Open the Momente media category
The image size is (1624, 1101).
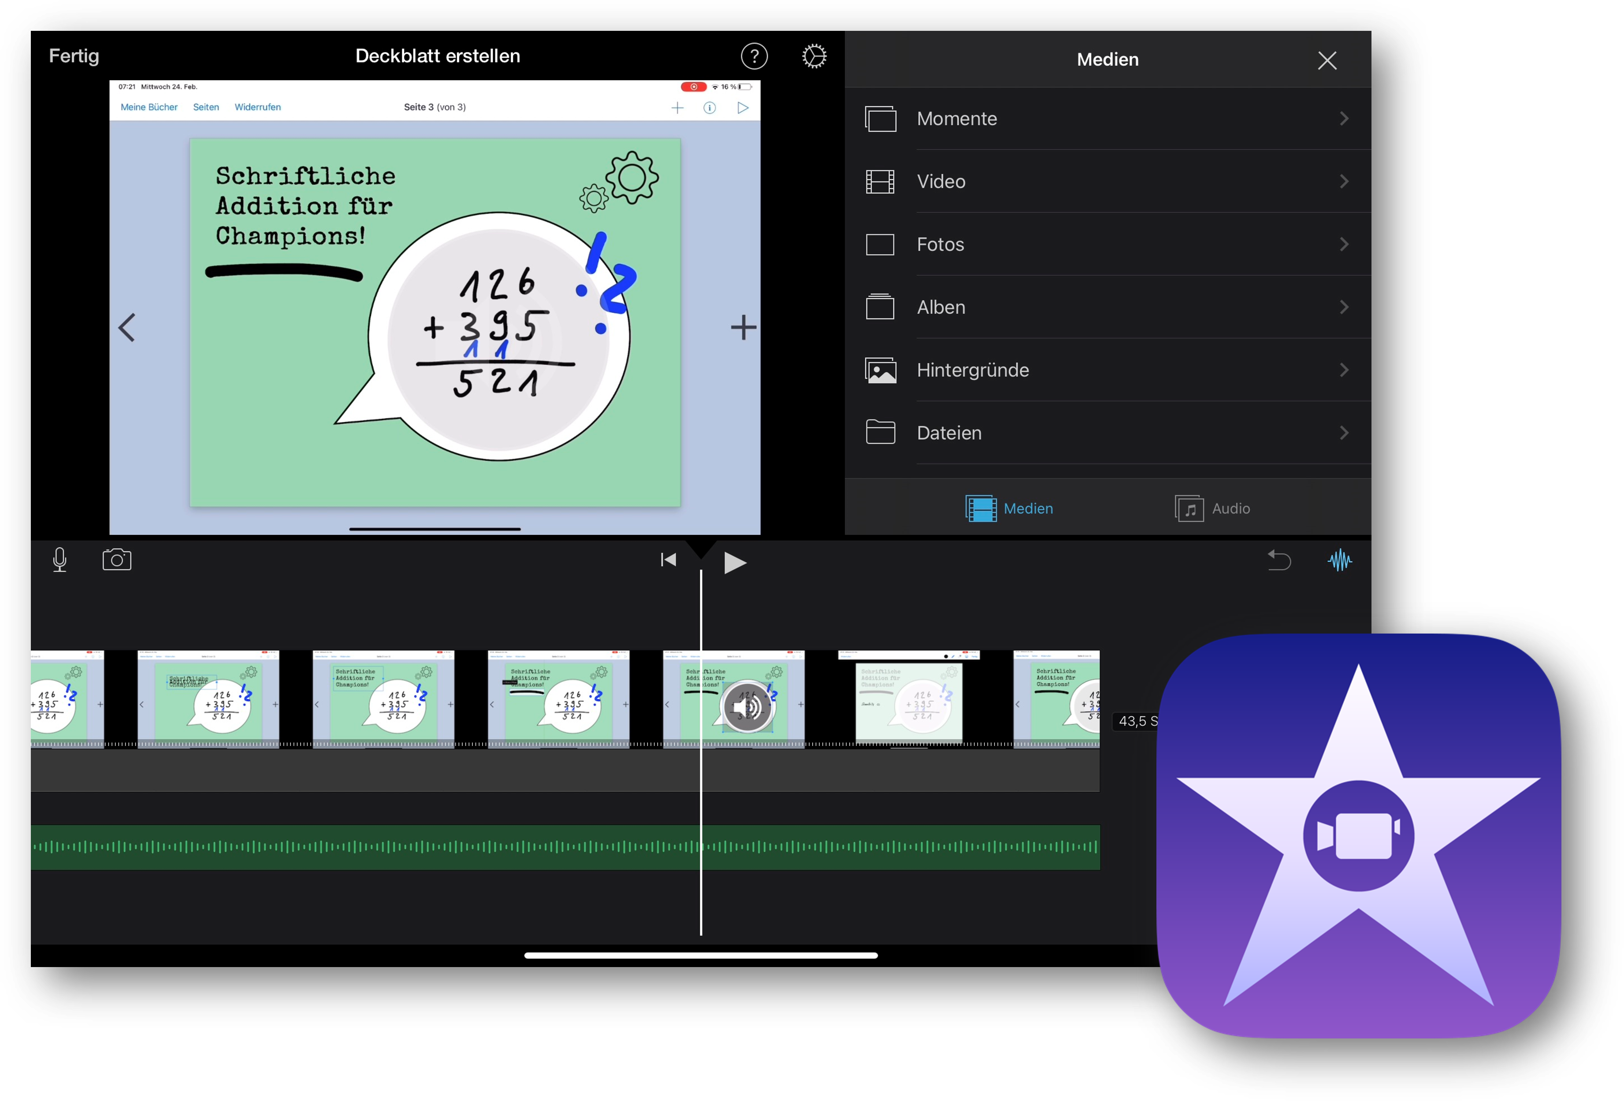coord(1107,119)
